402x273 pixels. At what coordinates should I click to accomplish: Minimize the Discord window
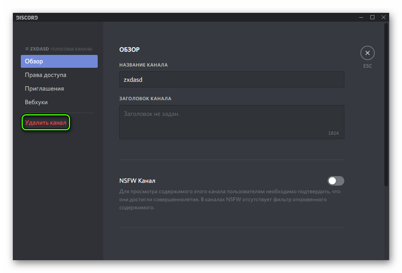click(361, 18)
